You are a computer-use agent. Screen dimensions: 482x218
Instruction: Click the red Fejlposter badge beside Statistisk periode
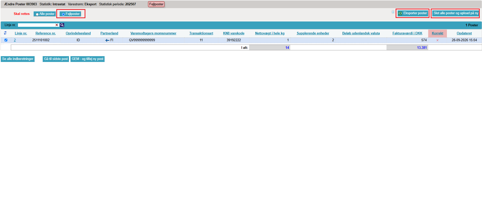156,4
